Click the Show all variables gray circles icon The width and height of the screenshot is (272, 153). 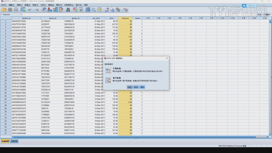[118, 10]
